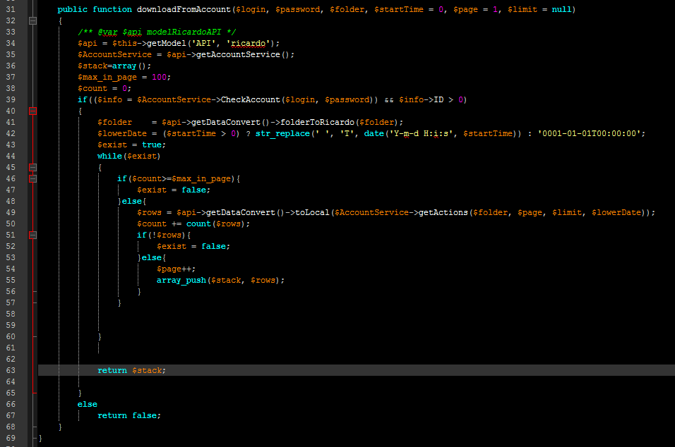Image resolution: width=675 pixels, height=447 pixels.
Task: Click the $startTime = 0 parameter in signature
Action: 409,9
